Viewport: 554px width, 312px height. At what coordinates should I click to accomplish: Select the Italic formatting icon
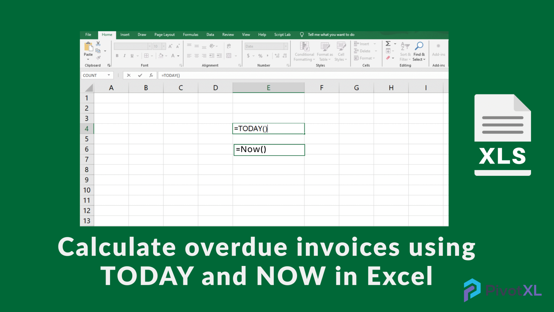click(x=124, y=56)
